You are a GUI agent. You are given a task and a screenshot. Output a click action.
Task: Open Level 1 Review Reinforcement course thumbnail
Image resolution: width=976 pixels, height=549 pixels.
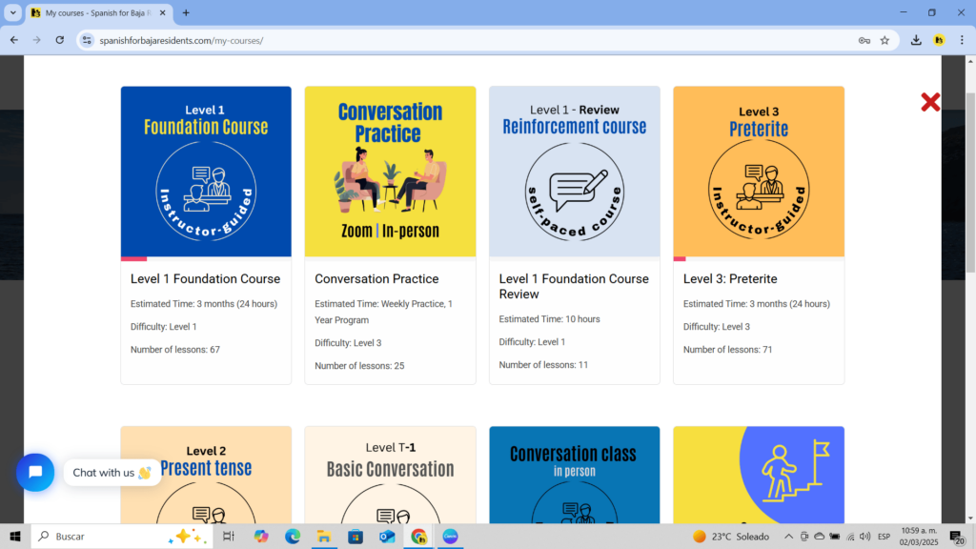pos(575,172)
